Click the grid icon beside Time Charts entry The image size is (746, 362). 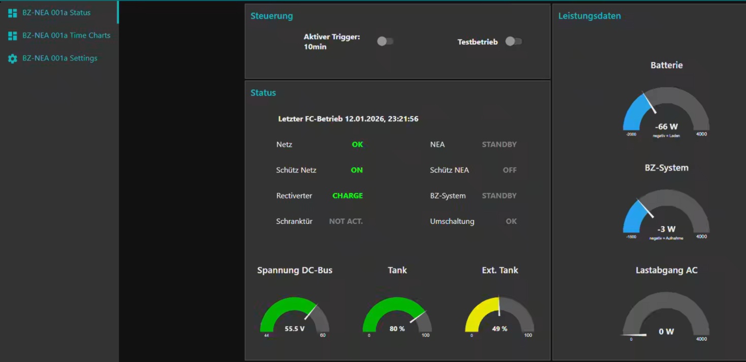pos(12,36)
